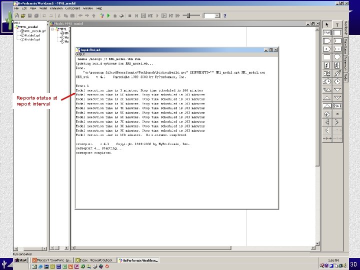The height and width of the screenshot is (270, 360).
Task: Click the animation fast-forward double arrow icon
Action: click(177, 15)
